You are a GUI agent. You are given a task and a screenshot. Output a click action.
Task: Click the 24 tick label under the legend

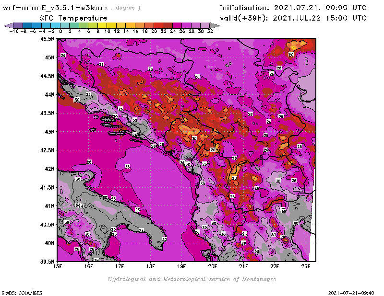tap(173, 31)
